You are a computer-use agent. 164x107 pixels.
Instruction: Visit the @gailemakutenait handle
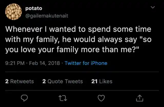click(x=47, y=16)
